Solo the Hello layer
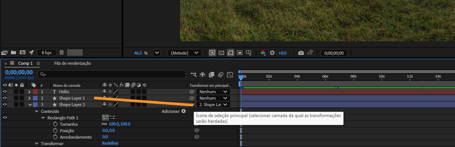 16,92
